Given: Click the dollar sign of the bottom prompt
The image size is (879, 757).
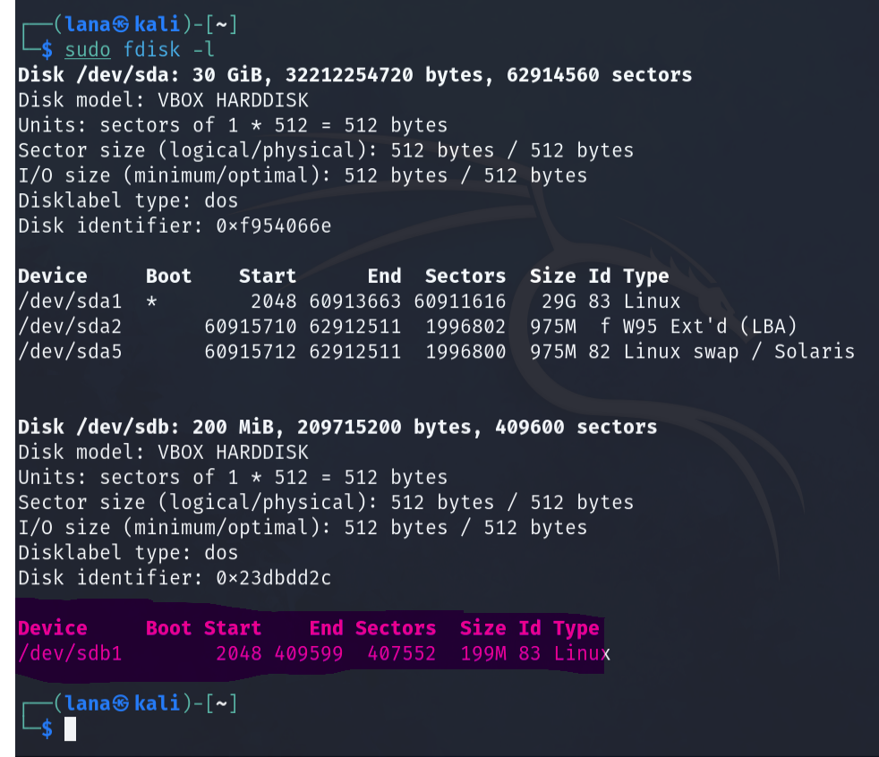Looking at the screenshot, I should [47, 729].
